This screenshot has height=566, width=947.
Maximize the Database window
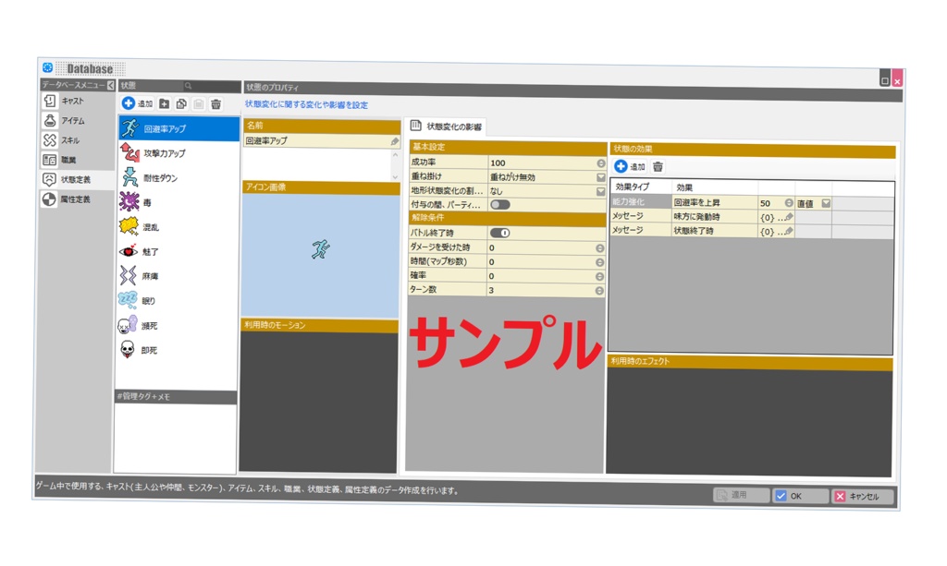click(x=885, y=80)
